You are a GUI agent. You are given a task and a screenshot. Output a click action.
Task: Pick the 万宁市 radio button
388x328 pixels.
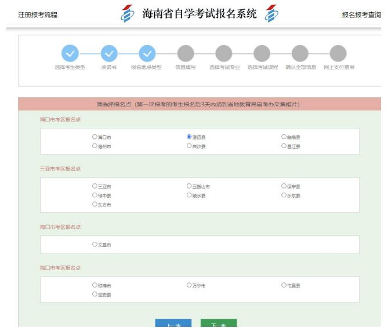pos(189,285)
